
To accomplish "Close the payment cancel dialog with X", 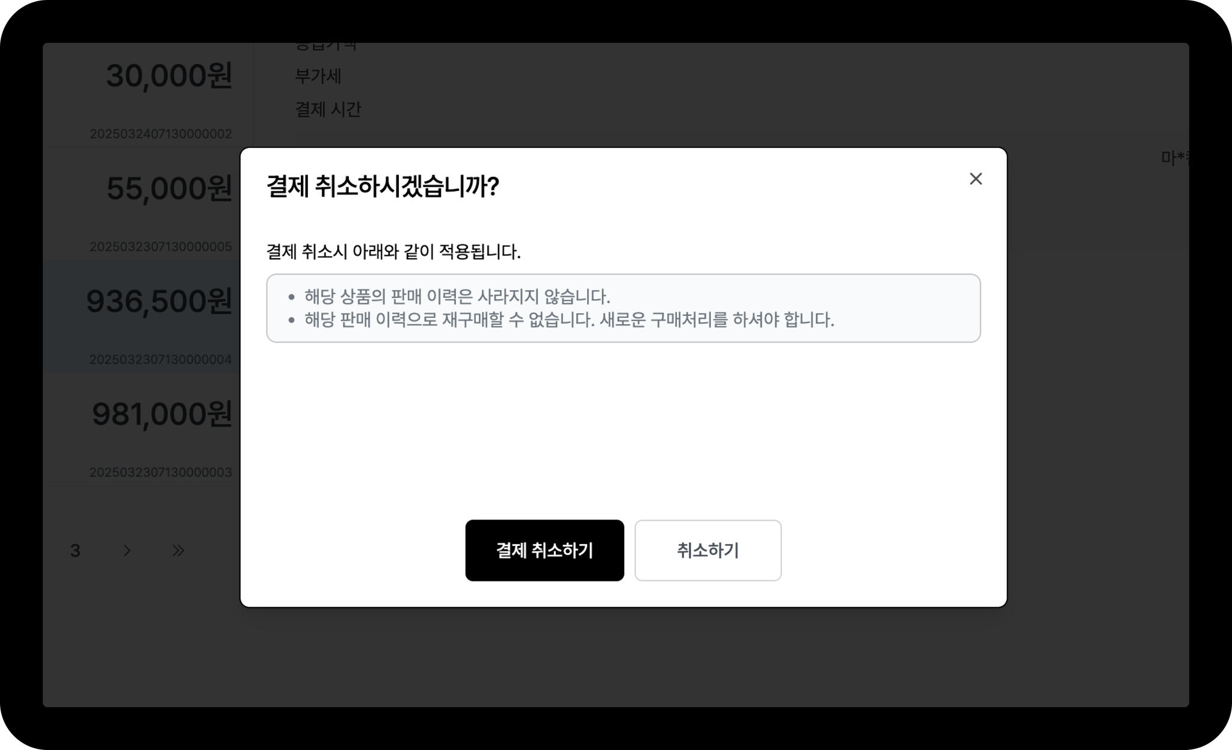I will tap(976, 179).
